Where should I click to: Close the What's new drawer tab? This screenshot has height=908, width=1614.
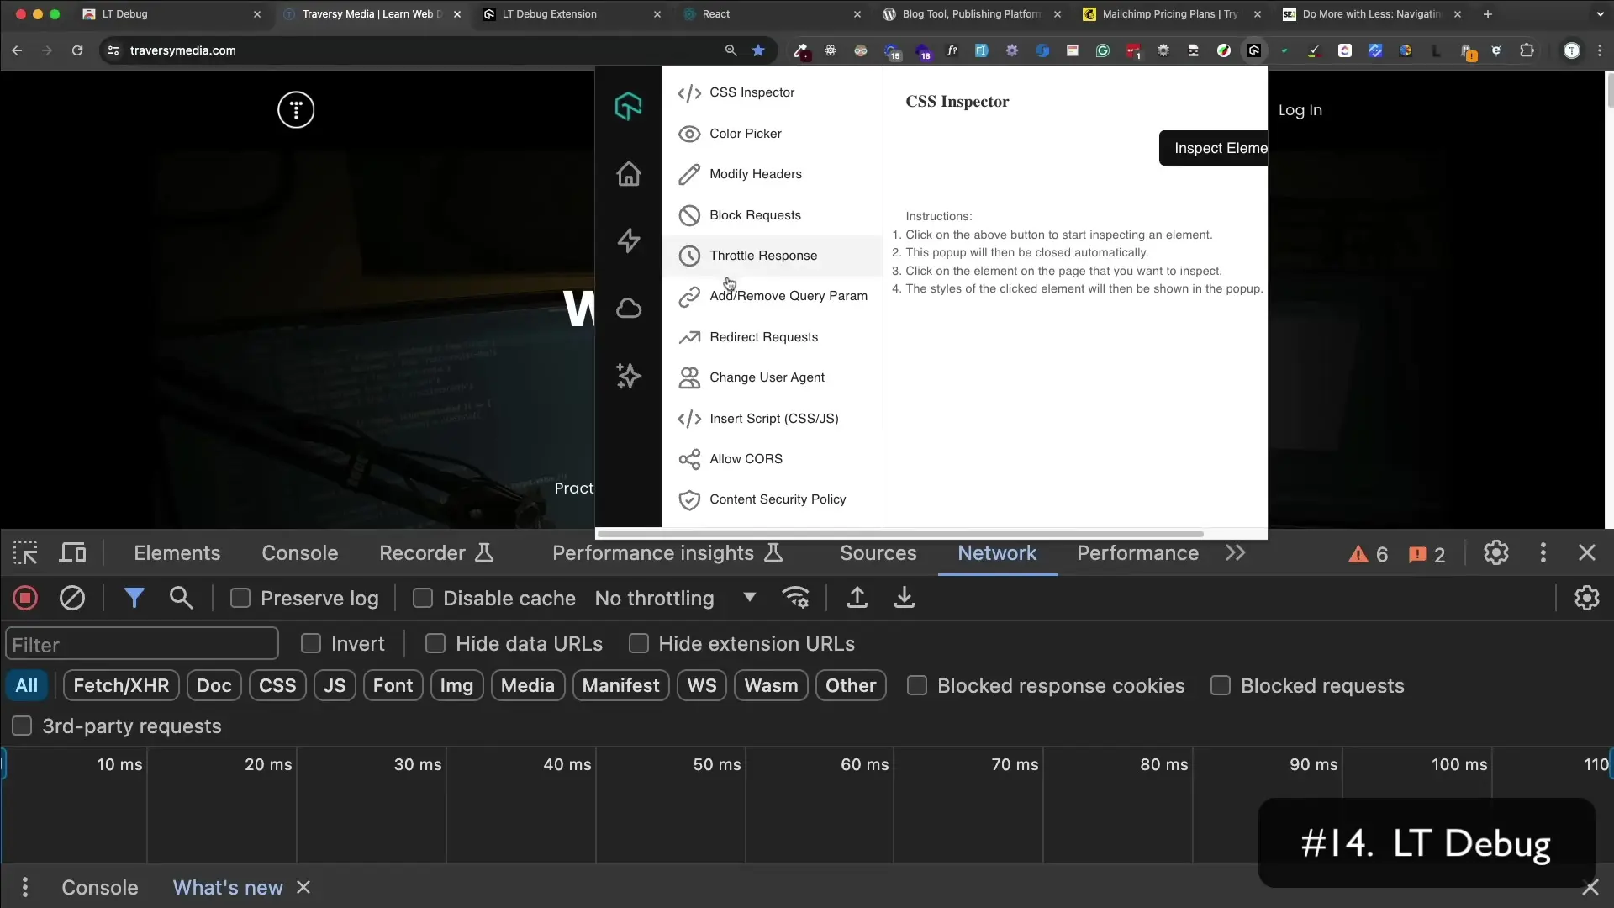point(303,888)
